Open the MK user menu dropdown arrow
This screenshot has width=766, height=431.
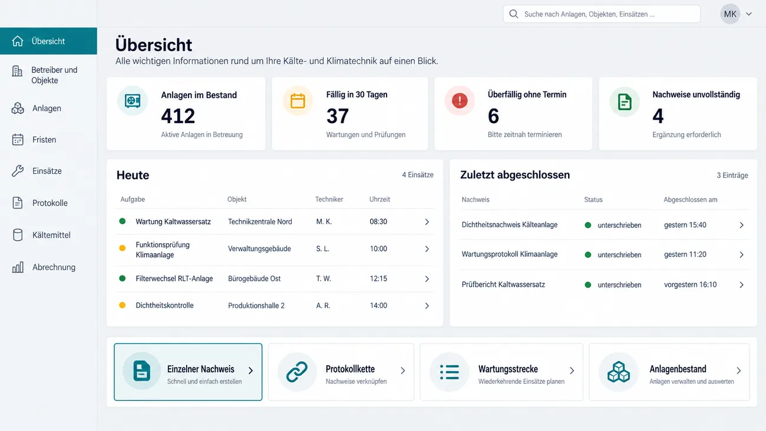(749, 14)
